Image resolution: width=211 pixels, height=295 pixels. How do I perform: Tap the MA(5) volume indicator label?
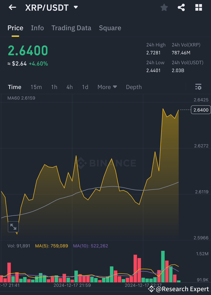(x=51, y=246)
